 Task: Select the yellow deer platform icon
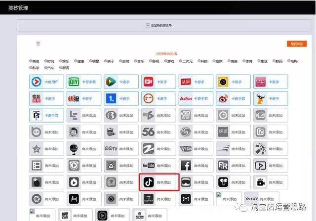pos(260,98)
